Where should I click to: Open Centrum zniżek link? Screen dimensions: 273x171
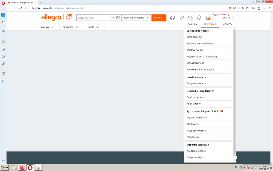[209, 97]
